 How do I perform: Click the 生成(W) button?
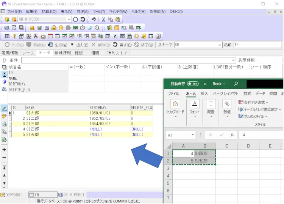click(x=58, y=45)
